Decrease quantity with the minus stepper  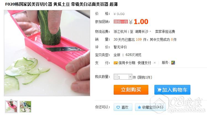pyautogui.click(x=116, y=77)
